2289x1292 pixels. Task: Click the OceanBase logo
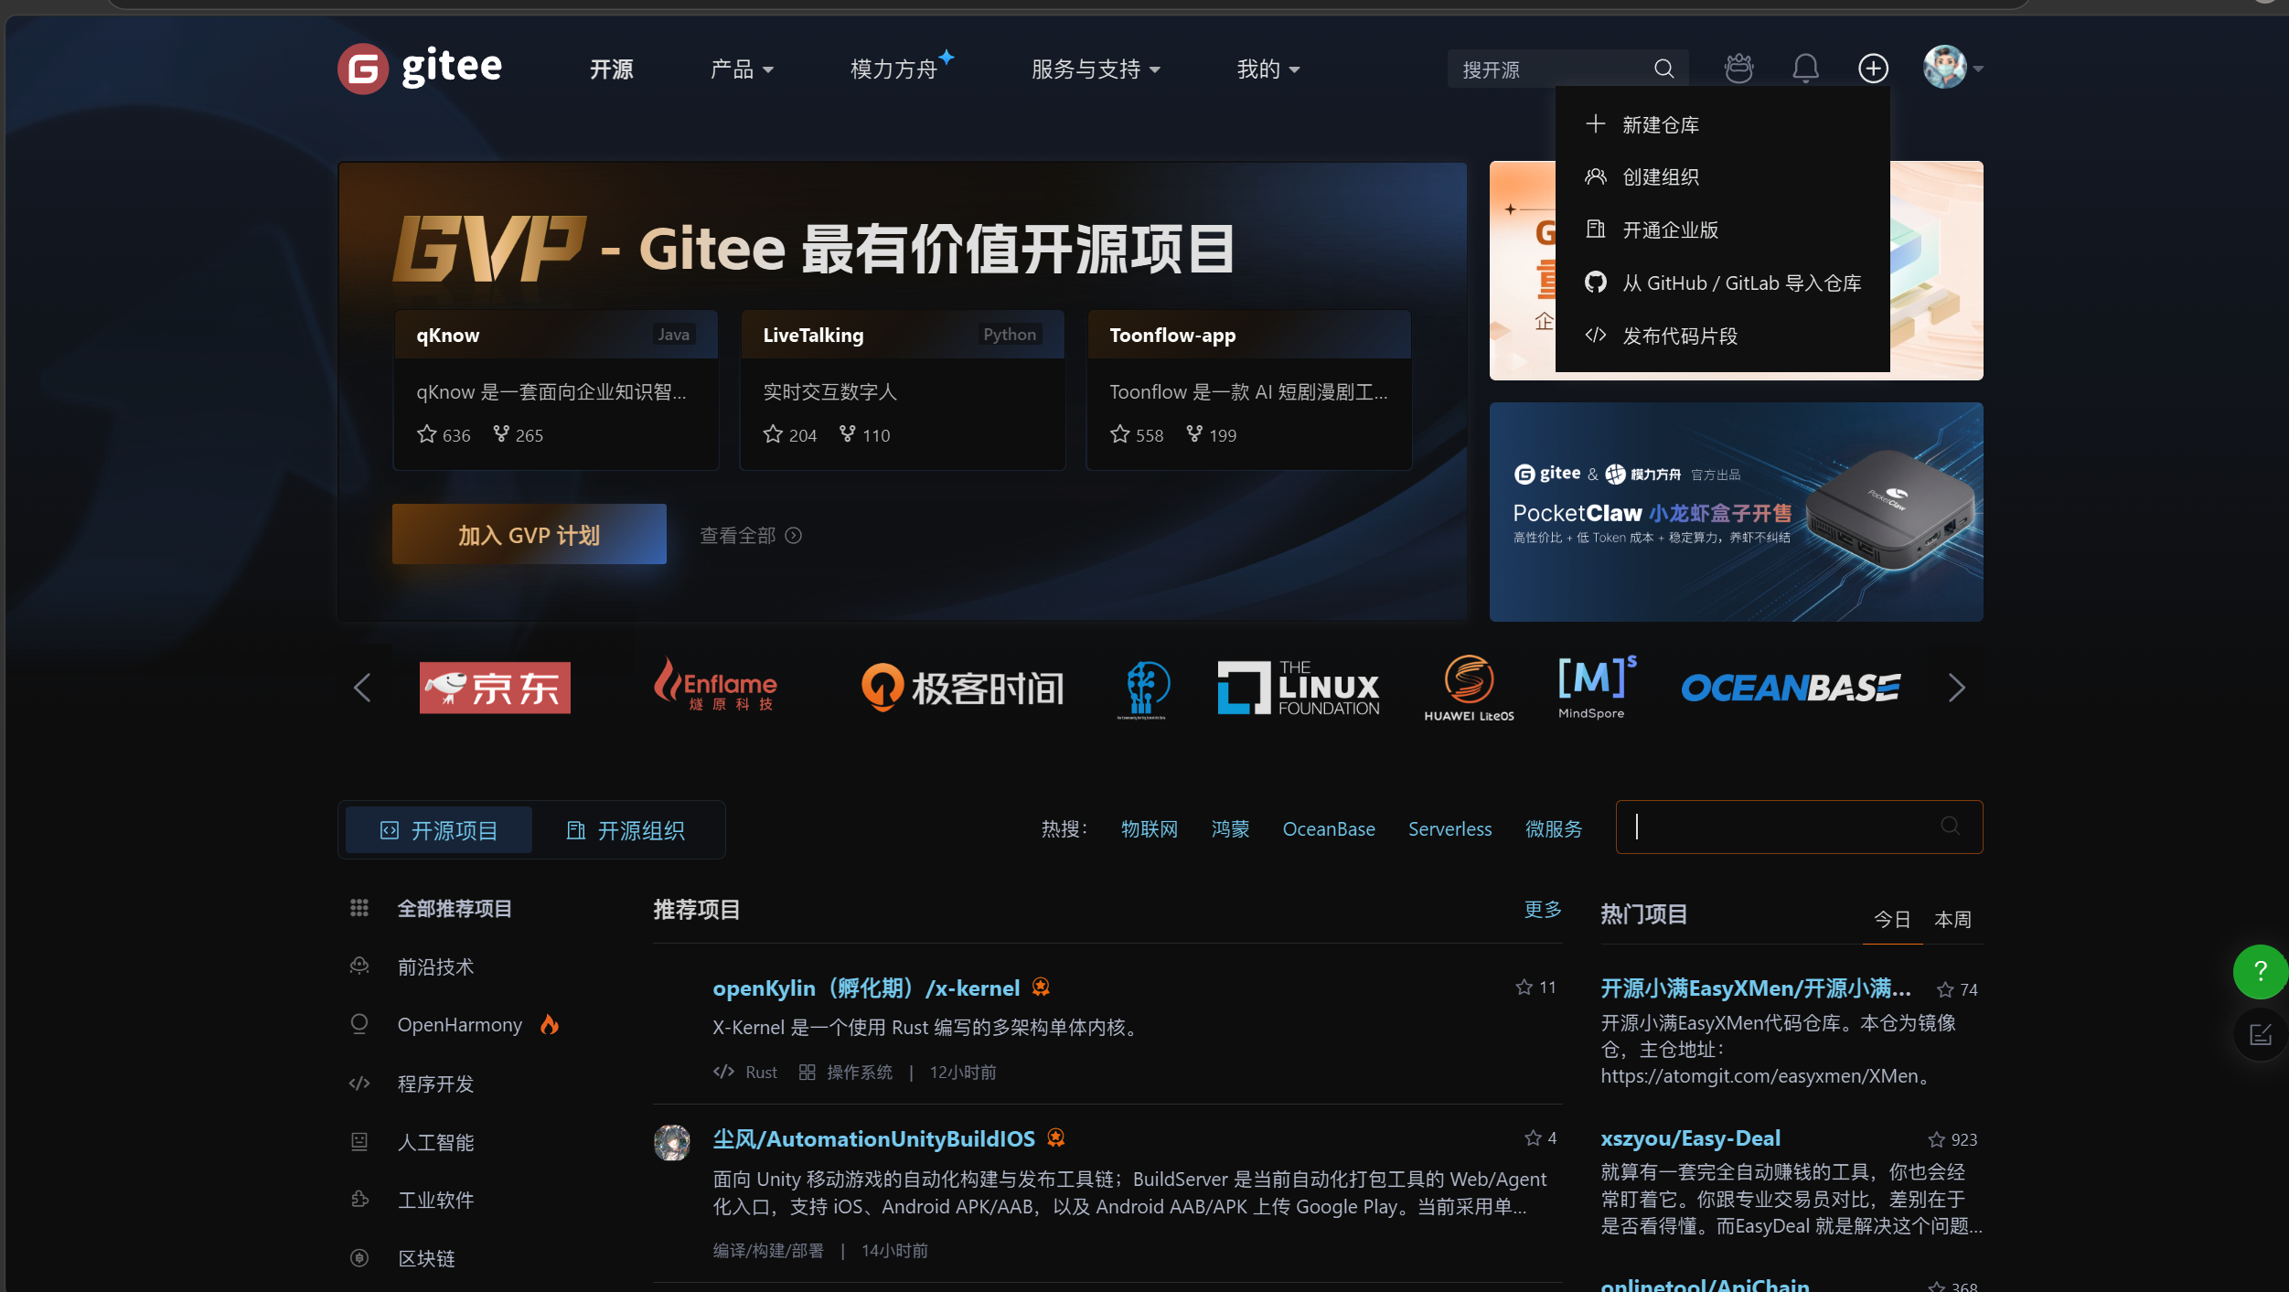click(x=1791, y=688)
